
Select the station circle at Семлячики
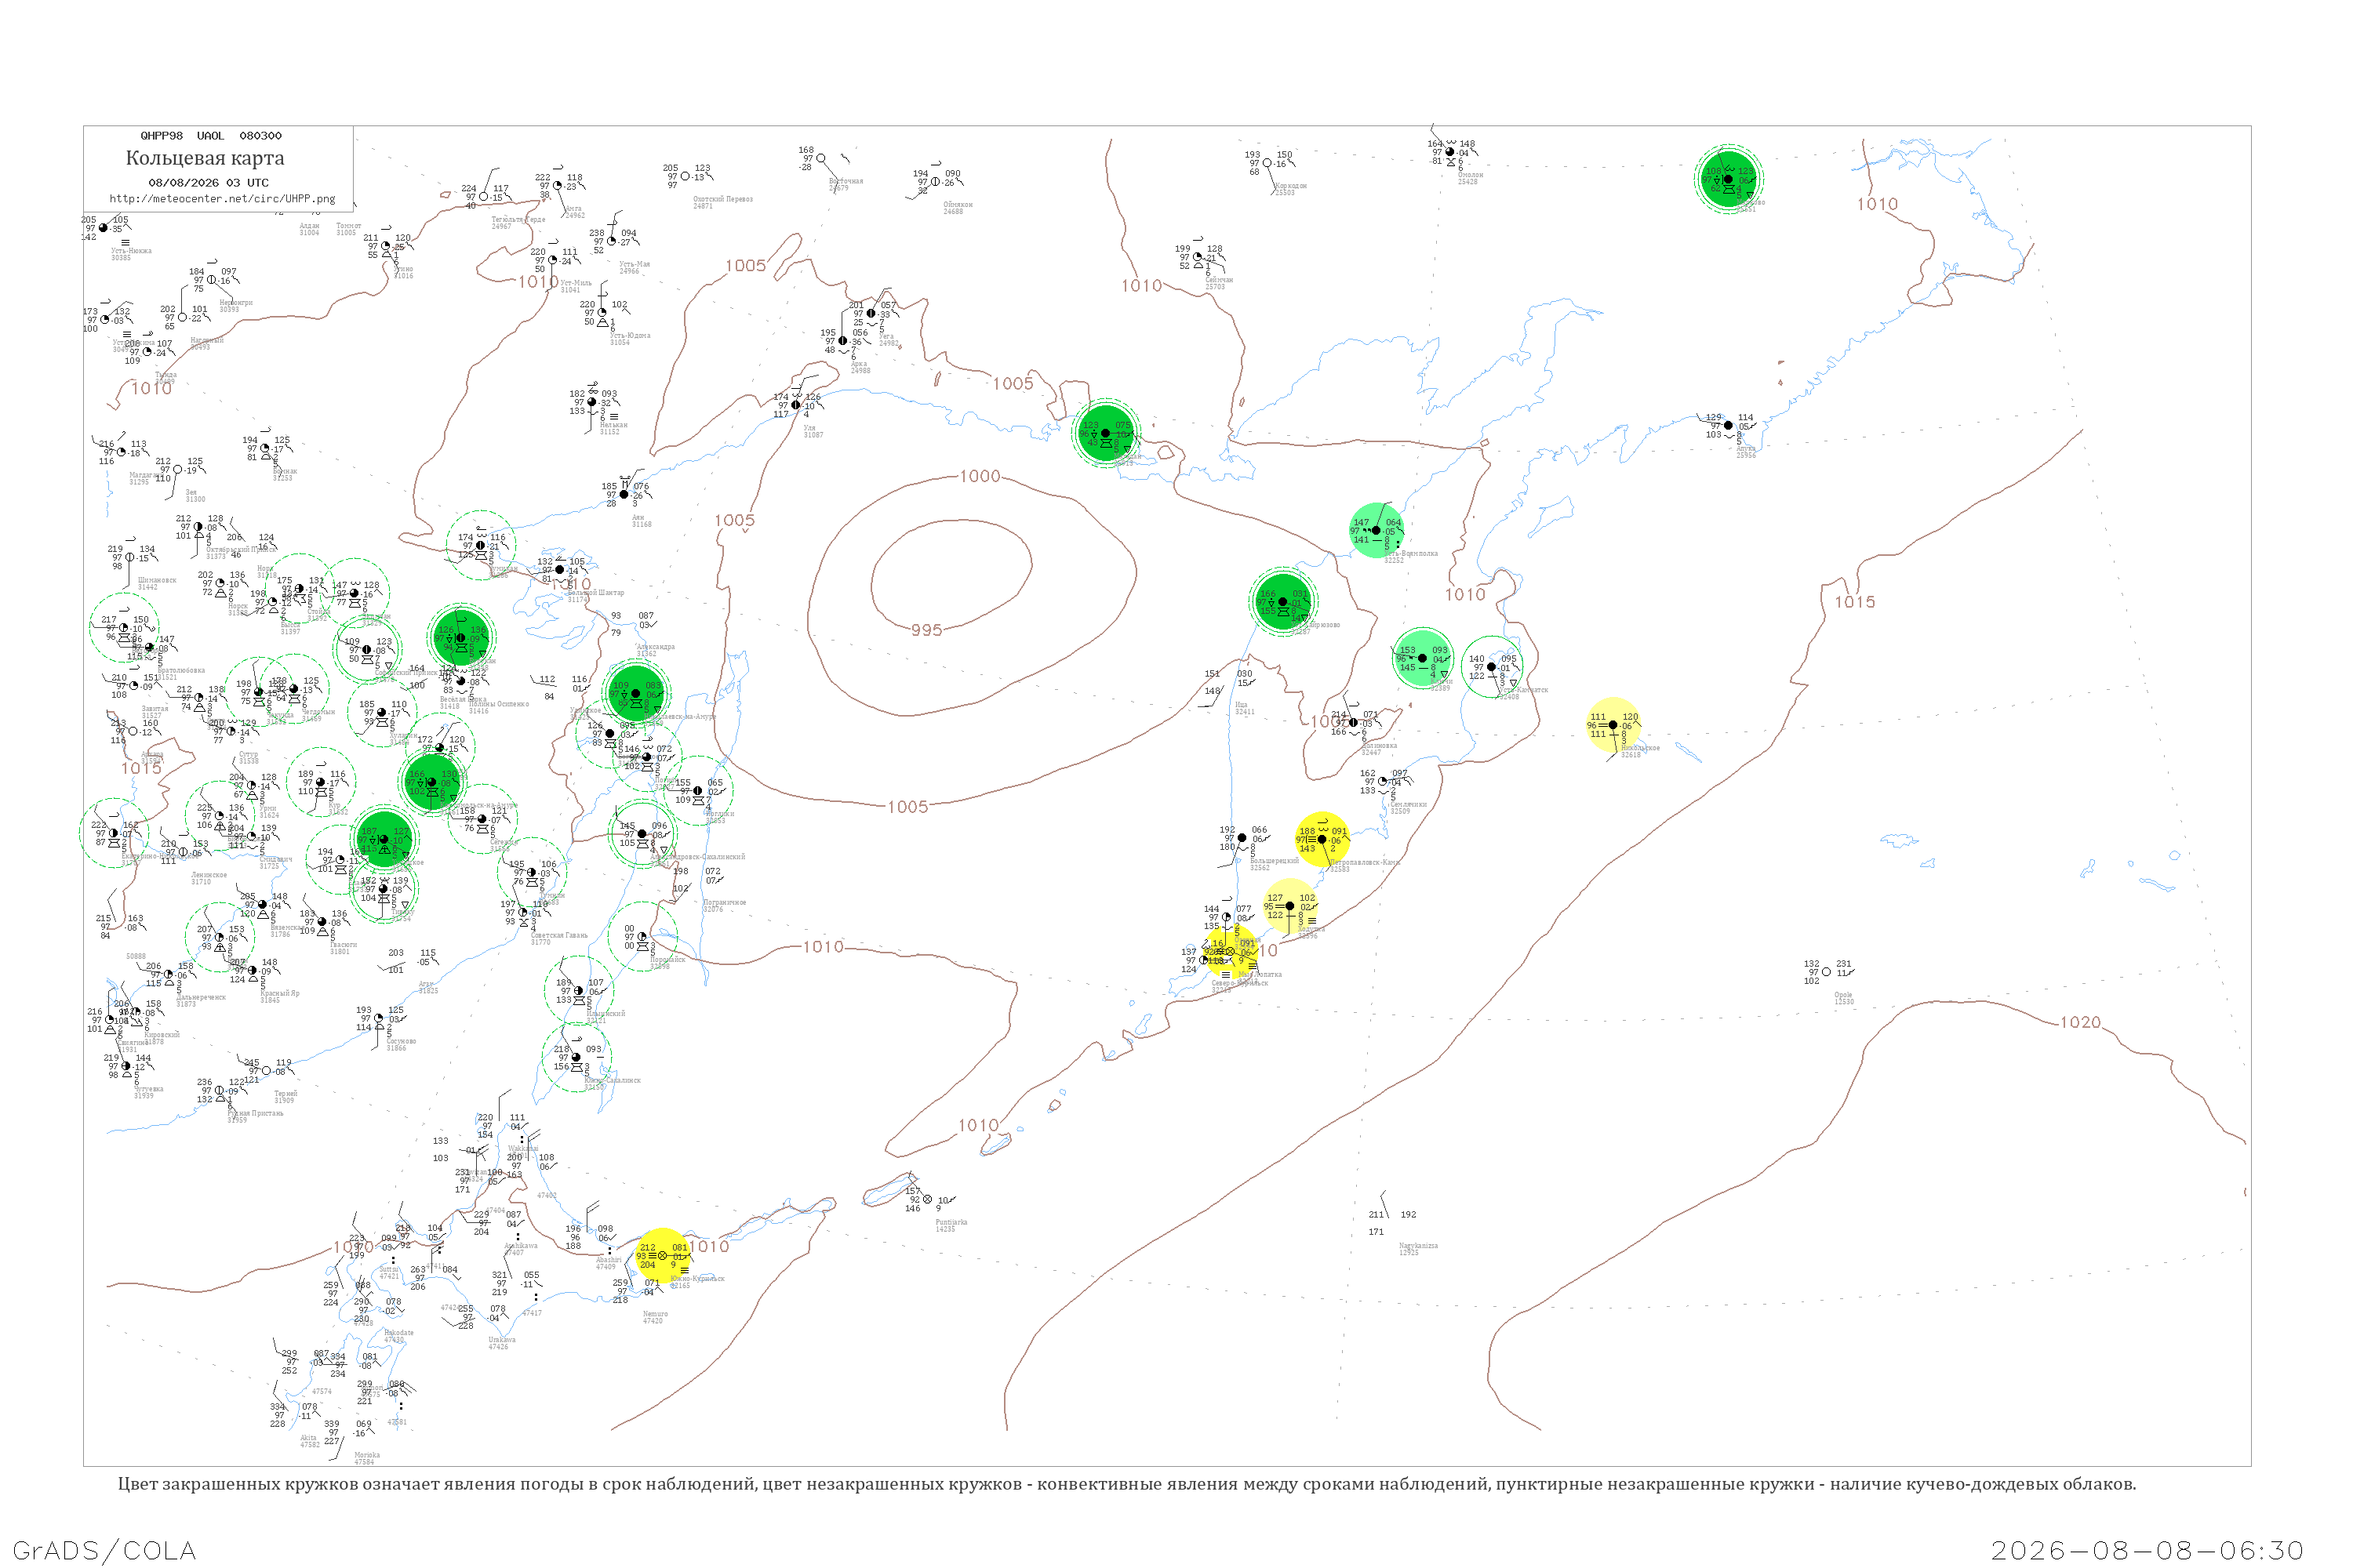1383,782
